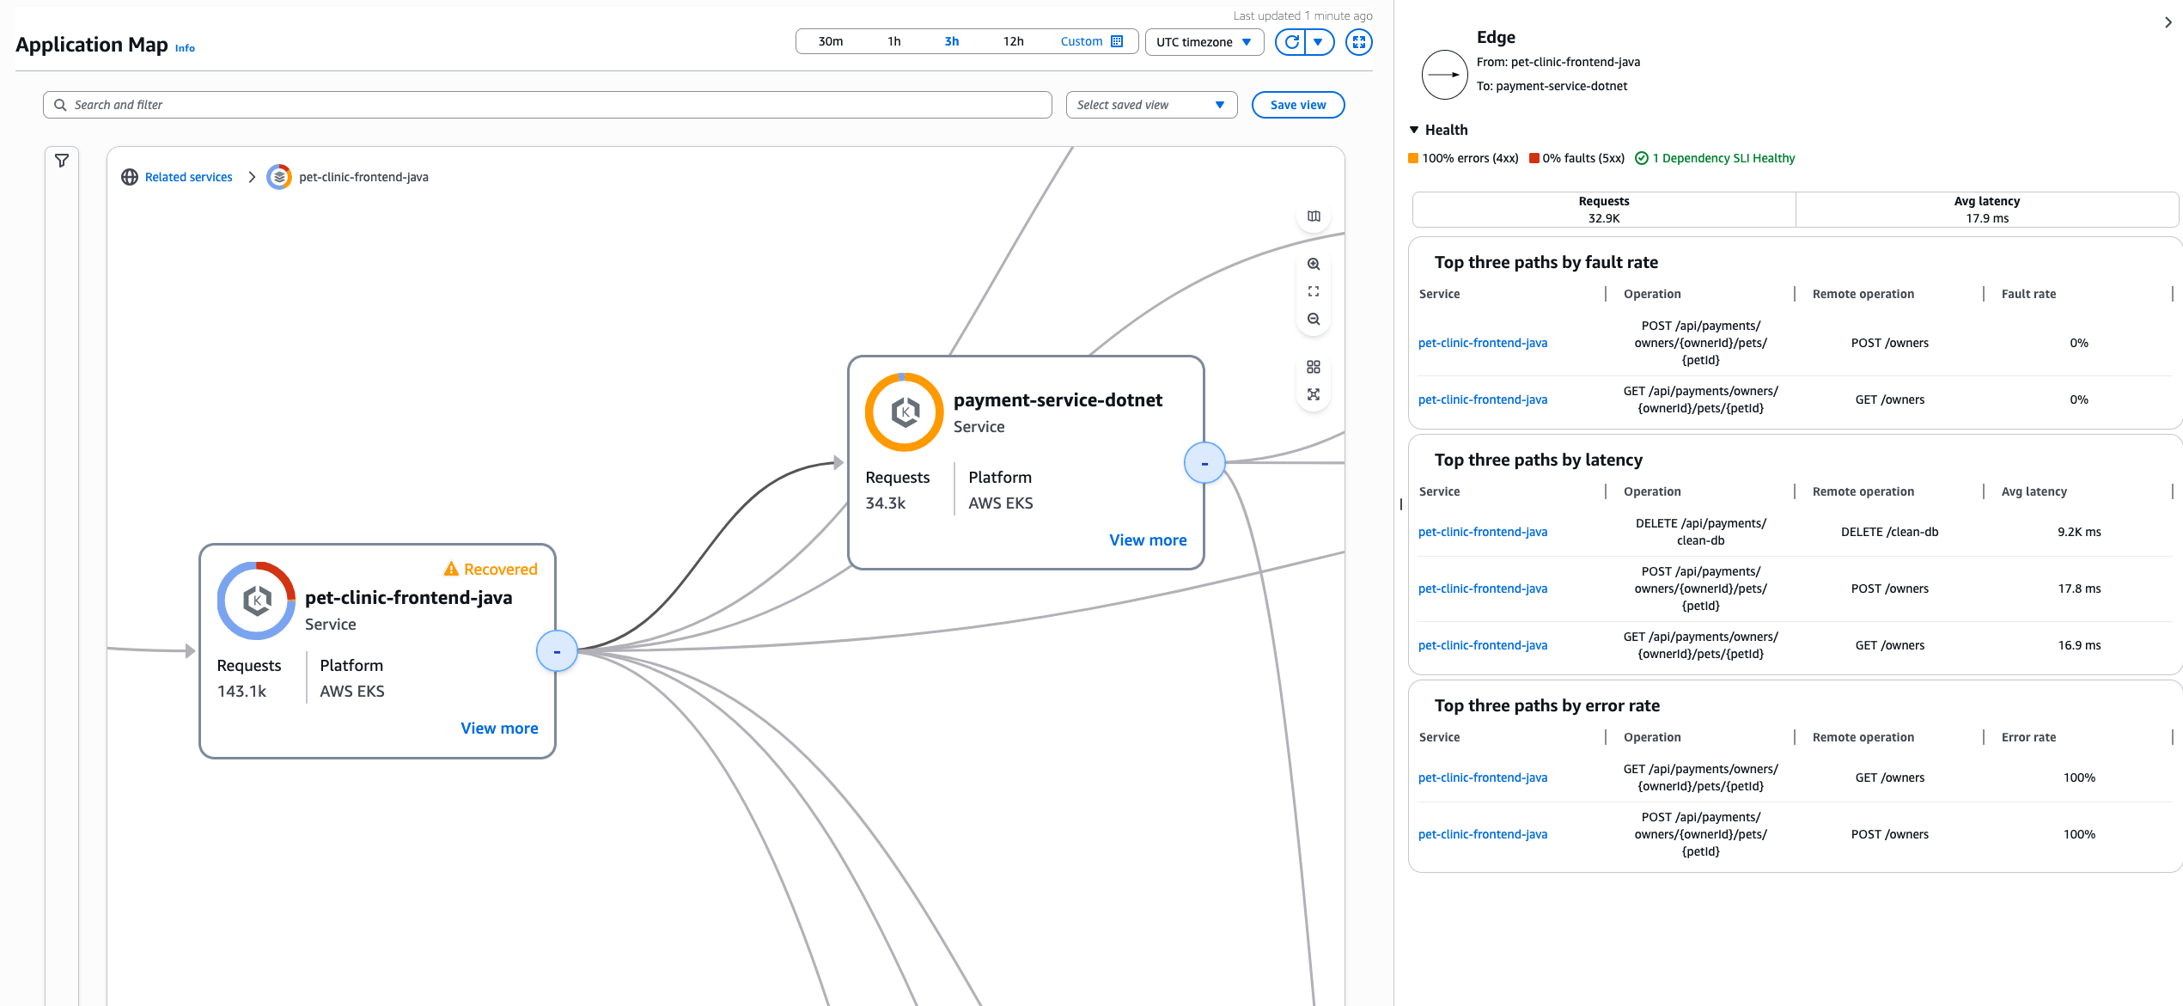Fit the map to screen
Image resolution: width=2183 pixels, height=1006 pixels.
click(x=1314, y=291)
